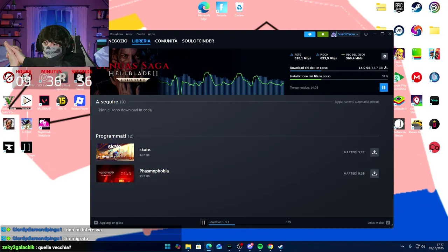Viewport: 448px width, 252px height.
Task: Open the Aiuto menu
Action: click(x=152, y=34)
